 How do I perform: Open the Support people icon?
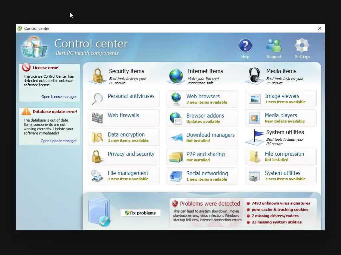pyautogui.click(x=274, y=45)
